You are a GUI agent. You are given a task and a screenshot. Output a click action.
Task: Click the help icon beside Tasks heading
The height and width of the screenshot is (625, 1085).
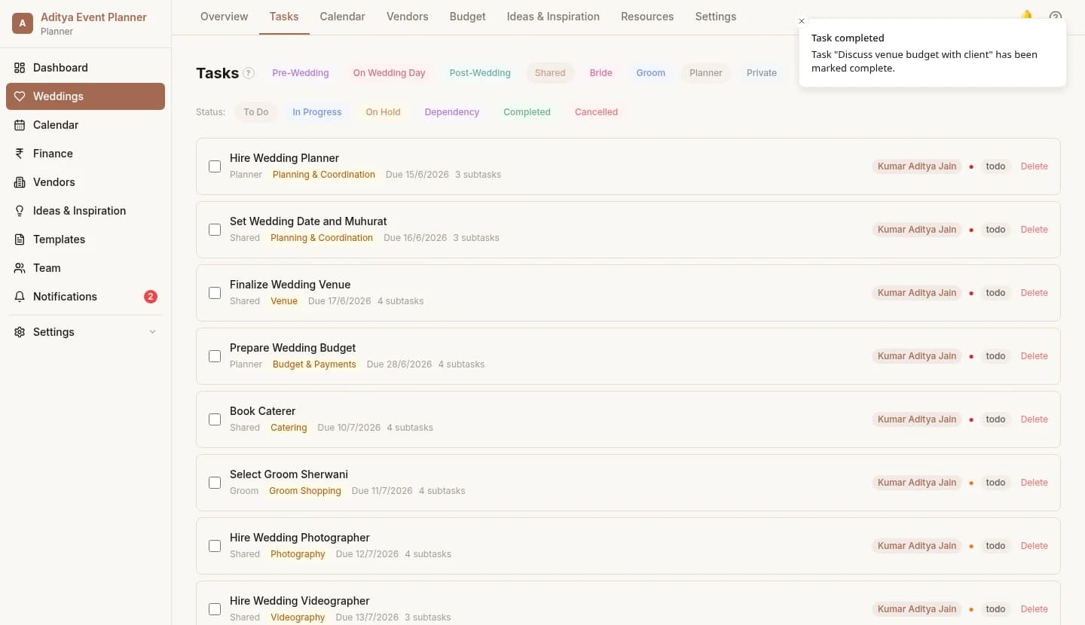point(249,73)
